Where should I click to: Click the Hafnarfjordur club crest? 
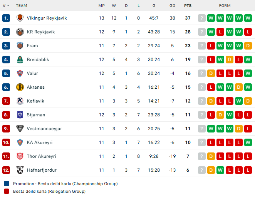point(20,170)
